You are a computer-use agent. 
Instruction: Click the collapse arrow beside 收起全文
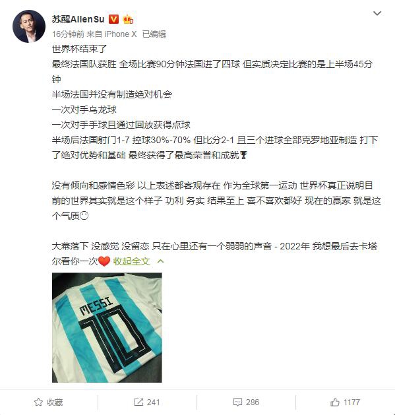pyautogui.click(x=160, y=261)
